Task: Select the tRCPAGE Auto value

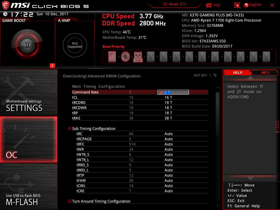Action: (x=168, y=139)
